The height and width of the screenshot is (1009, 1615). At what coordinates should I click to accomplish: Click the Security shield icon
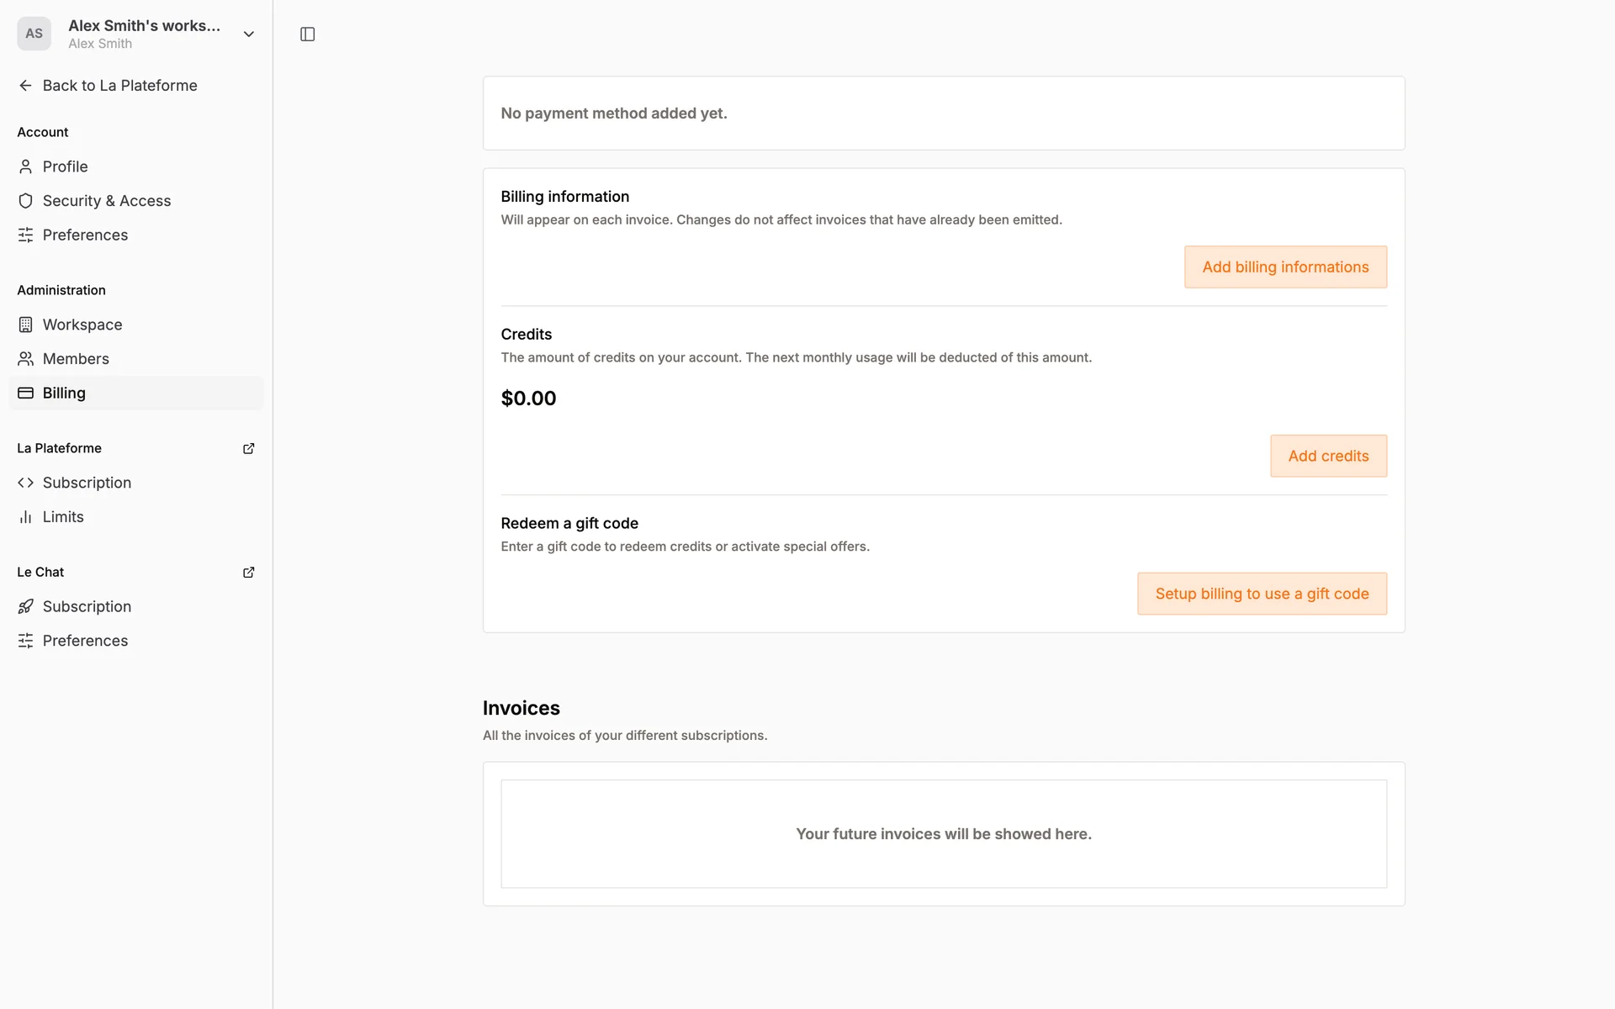point(25,201)
